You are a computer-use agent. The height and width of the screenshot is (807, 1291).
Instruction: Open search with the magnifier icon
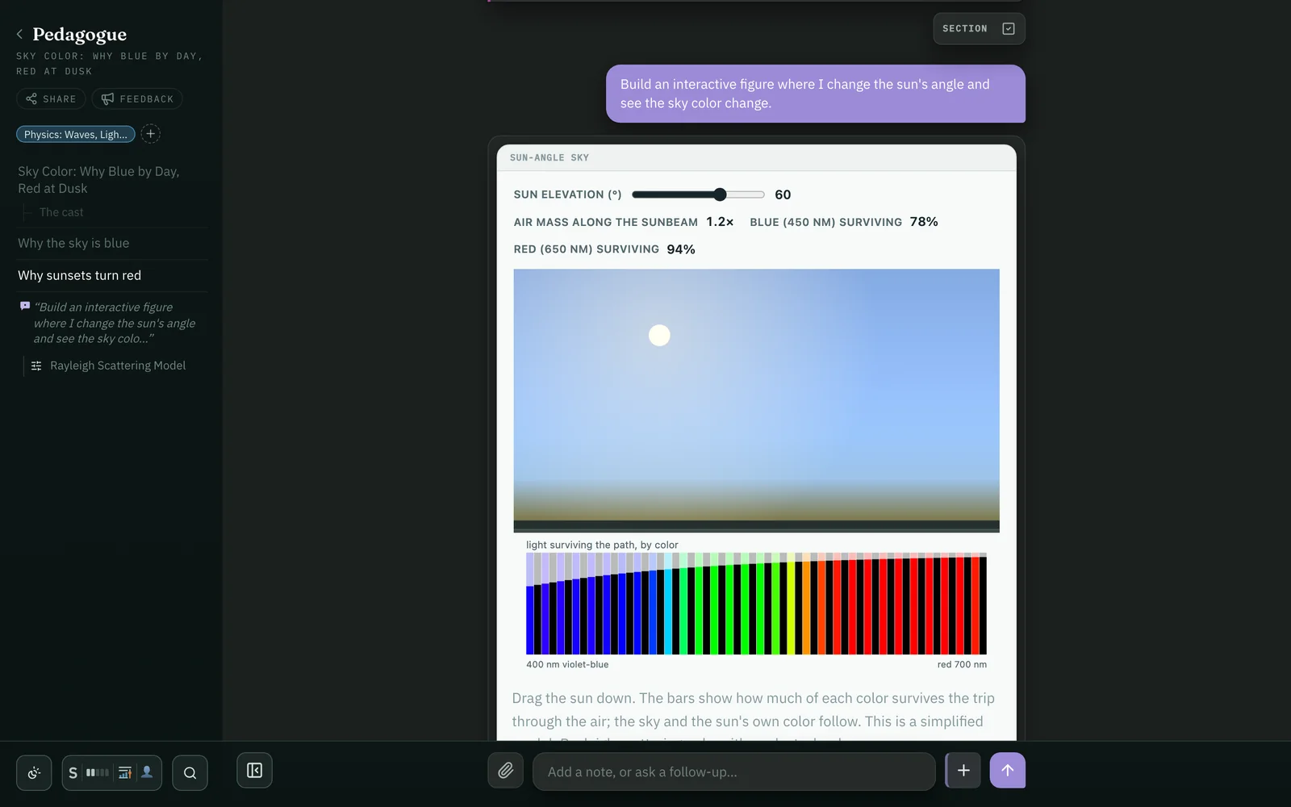coord(190,772)
